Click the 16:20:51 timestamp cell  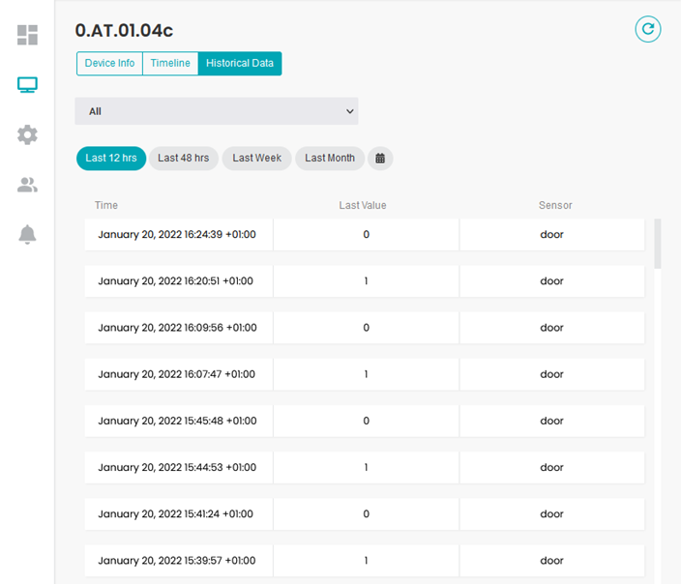coord(179,281)
